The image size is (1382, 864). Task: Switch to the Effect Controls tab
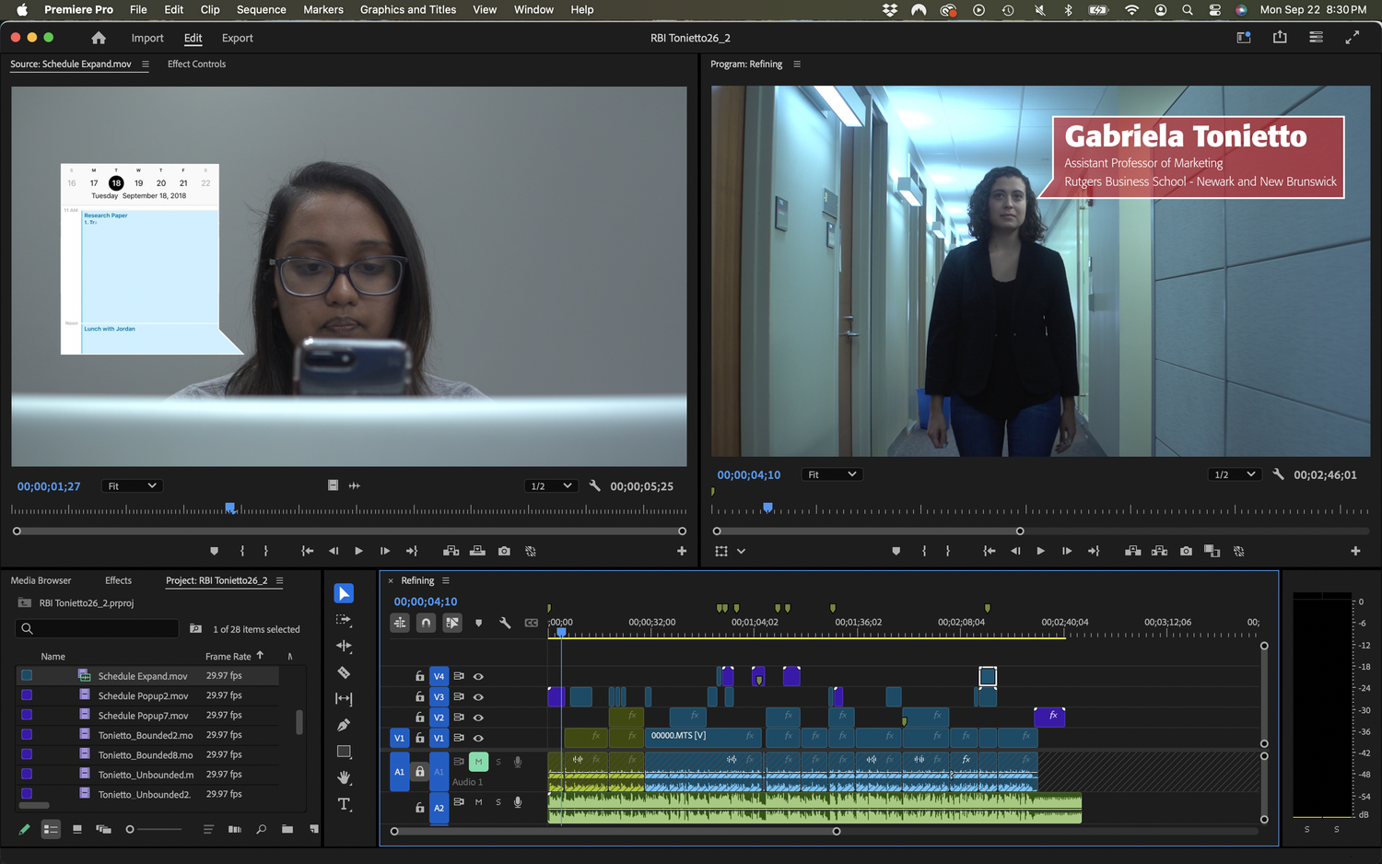pos(196,64)
